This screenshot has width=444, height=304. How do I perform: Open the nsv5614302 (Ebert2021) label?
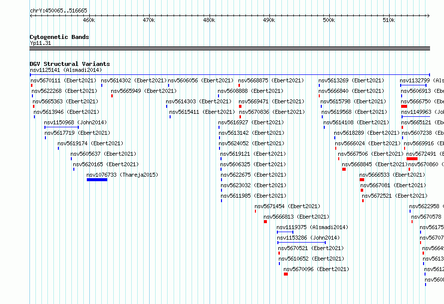point(134,80)
